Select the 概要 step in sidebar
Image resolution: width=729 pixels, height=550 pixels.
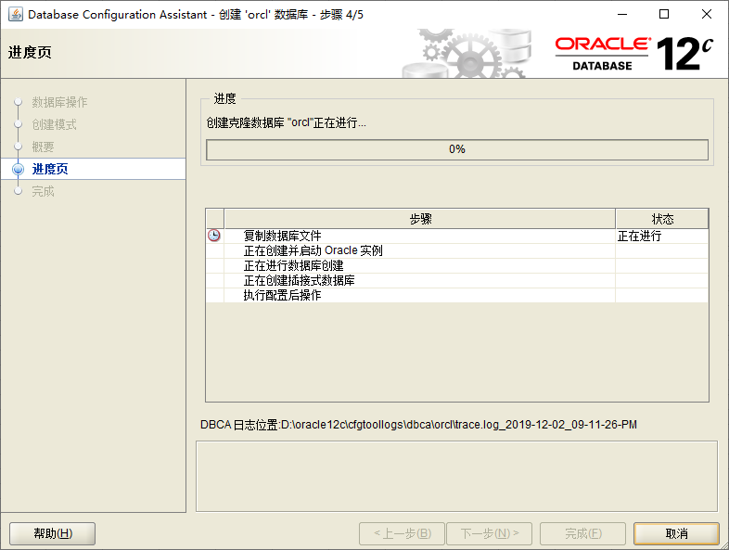[43, 147]
